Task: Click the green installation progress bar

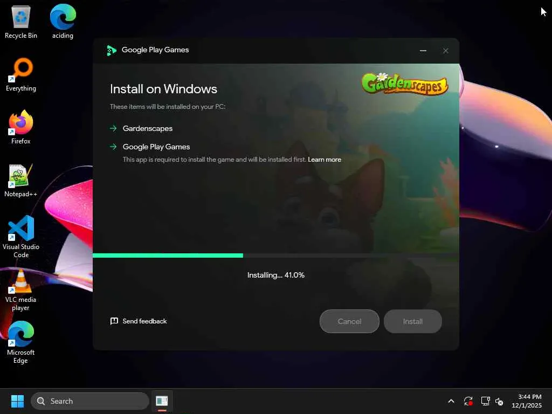Action: pos(168,255)
